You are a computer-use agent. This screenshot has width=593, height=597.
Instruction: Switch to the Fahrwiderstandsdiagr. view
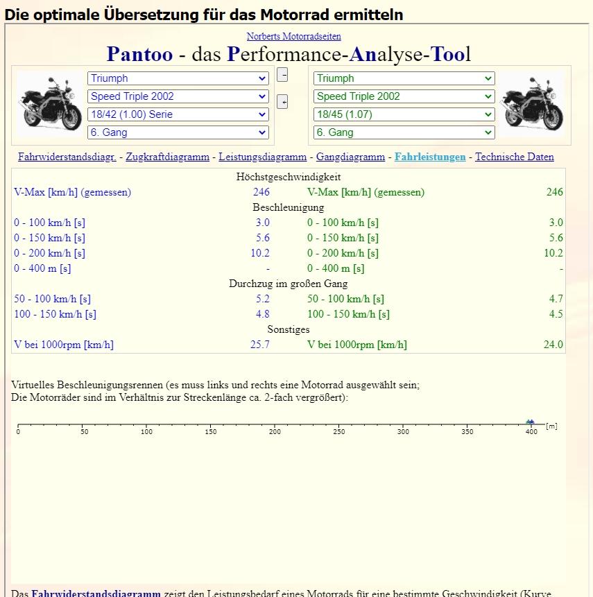pos(67,157)
